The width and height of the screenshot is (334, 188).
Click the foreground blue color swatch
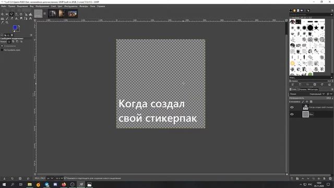click(15, 27)
